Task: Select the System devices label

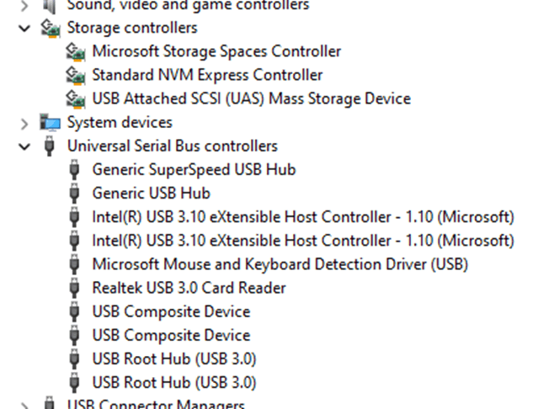Action: [120, 123]
